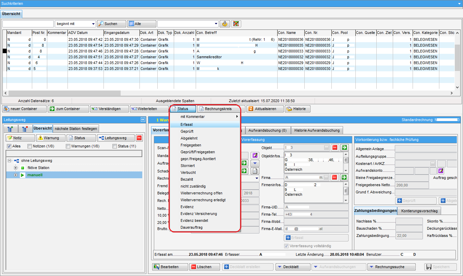
Task: Click the red remove icon next to Objekt
Action: [335, 148]
